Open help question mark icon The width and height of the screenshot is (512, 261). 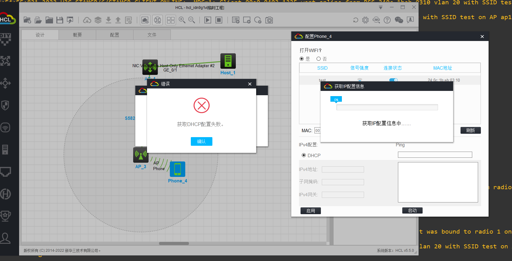(387, 20)
